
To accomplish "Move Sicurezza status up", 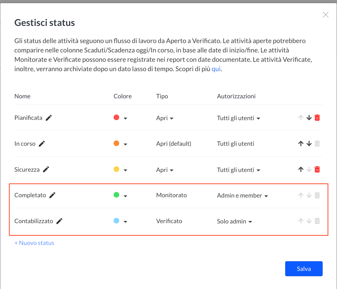I will click(301, 169).
